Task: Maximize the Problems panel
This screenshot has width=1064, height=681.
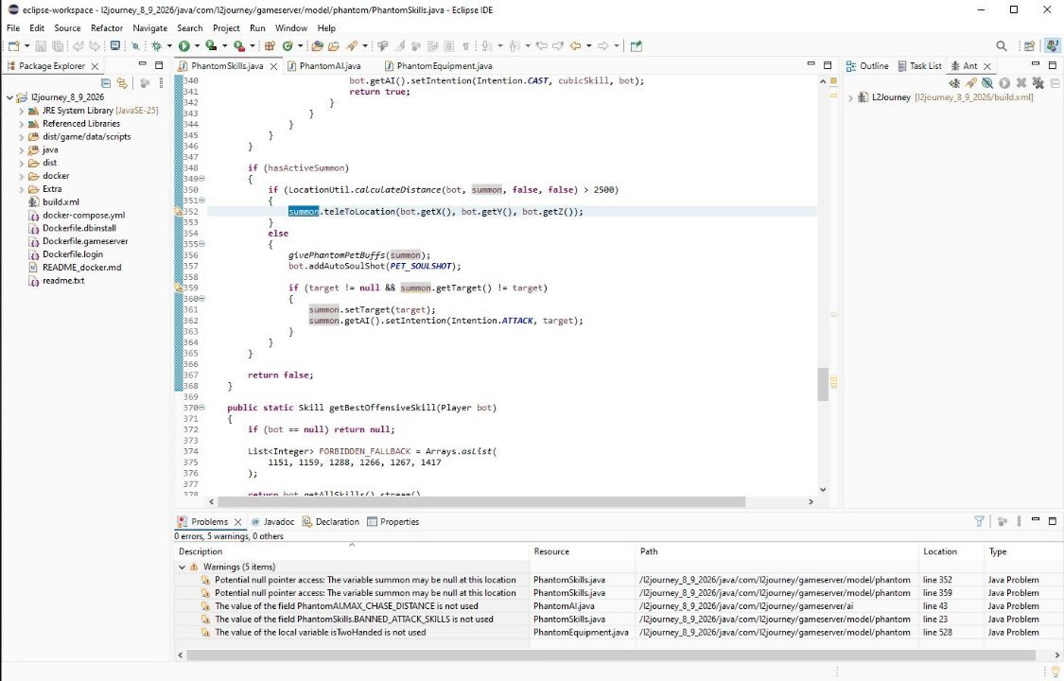Action: tap(1053, 521)
